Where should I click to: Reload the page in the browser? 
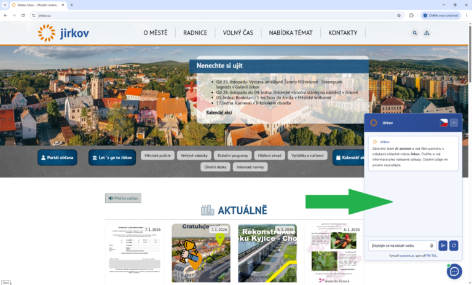click(23, 15)
